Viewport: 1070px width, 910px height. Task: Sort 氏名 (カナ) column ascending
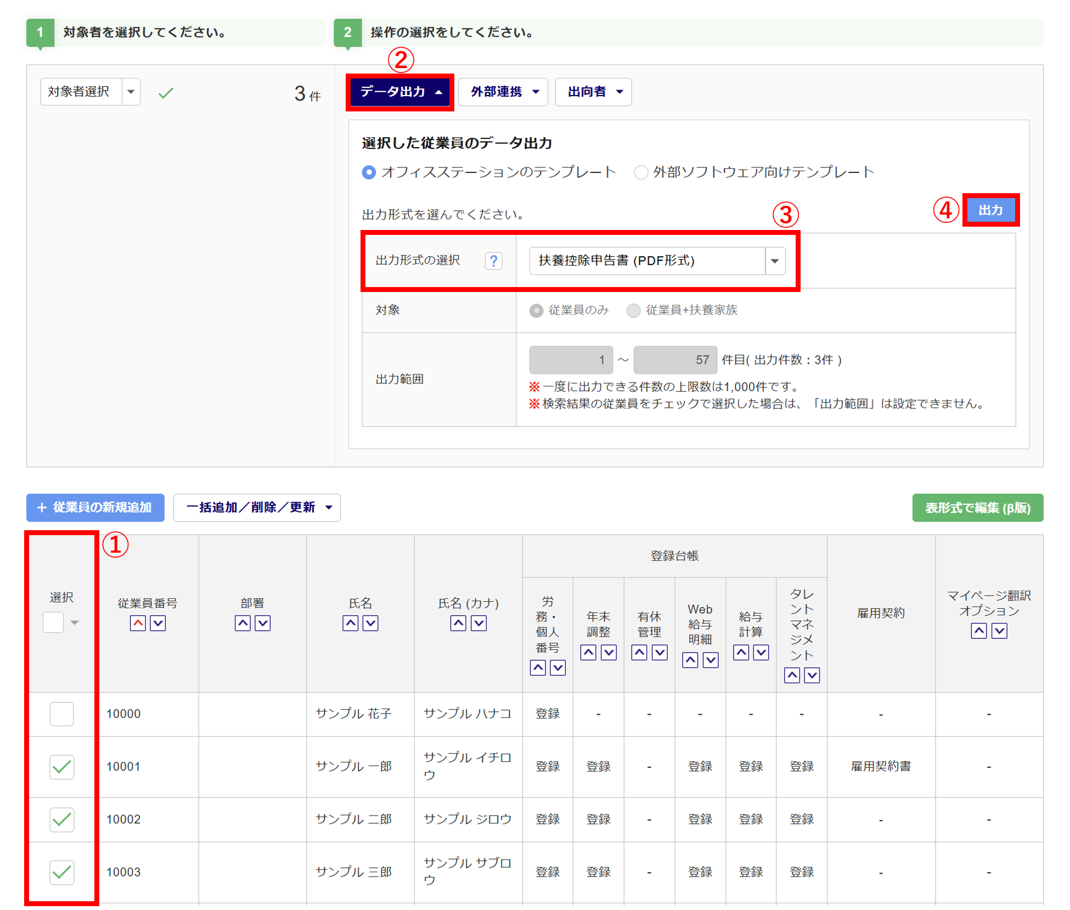click(x=458, y=623)
